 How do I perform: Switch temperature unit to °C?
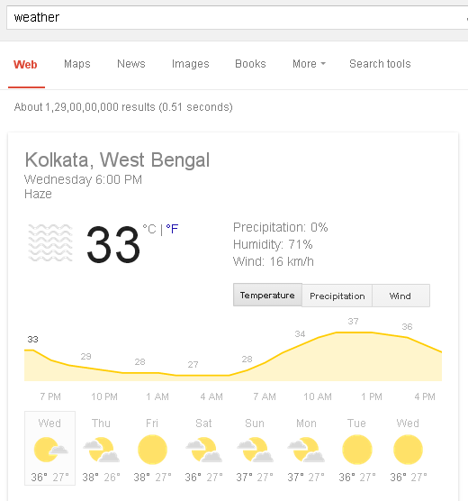click(149, 229)
